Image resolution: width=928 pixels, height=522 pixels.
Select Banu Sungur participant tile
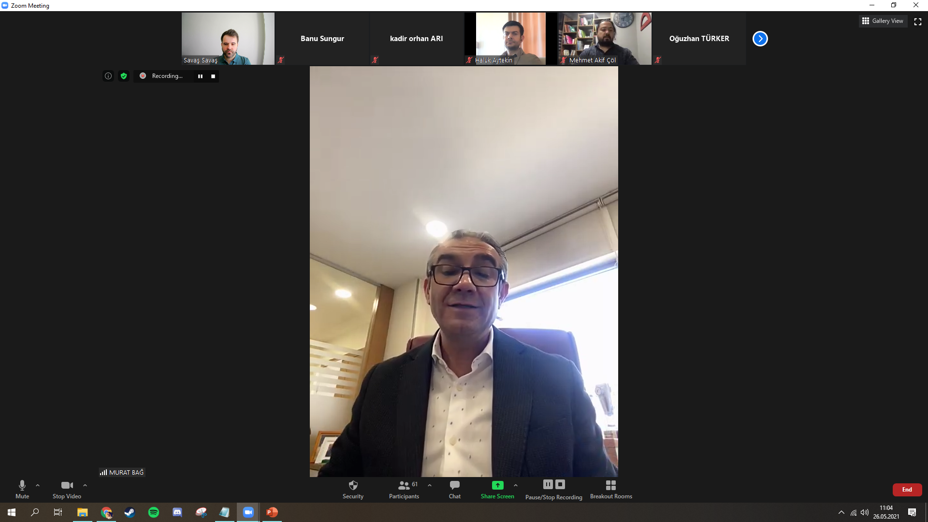[x=322, y=39]
